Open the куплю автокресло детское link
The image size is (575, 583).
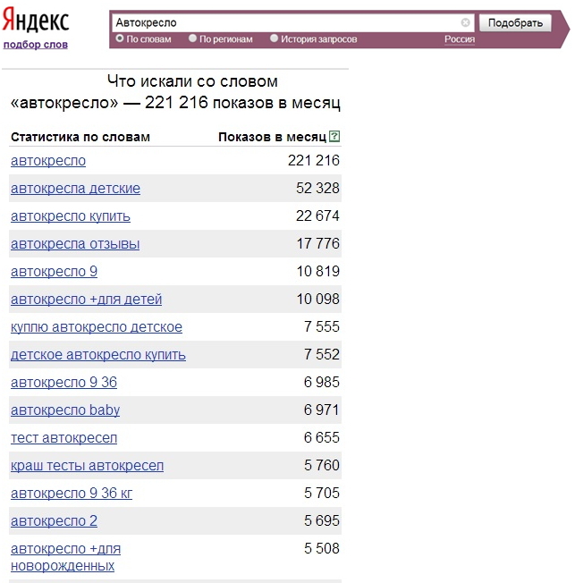tap(97, 327)
